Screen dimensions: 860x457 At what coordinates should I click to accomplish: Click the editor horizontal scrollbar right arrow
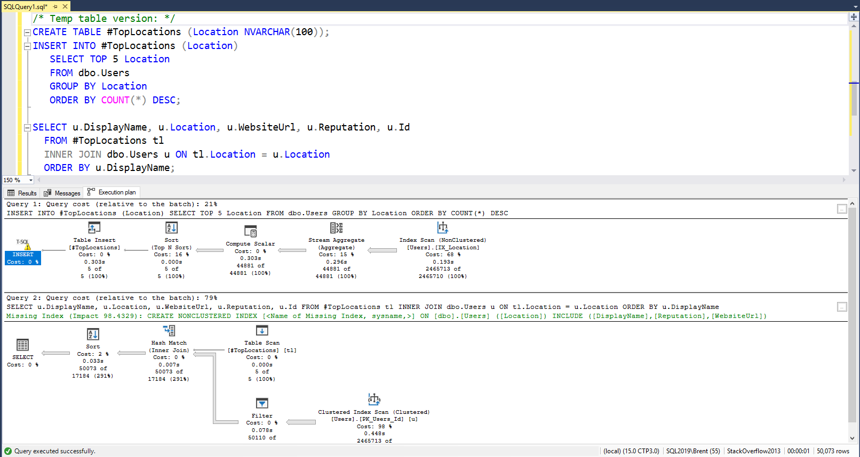[843, 180]
